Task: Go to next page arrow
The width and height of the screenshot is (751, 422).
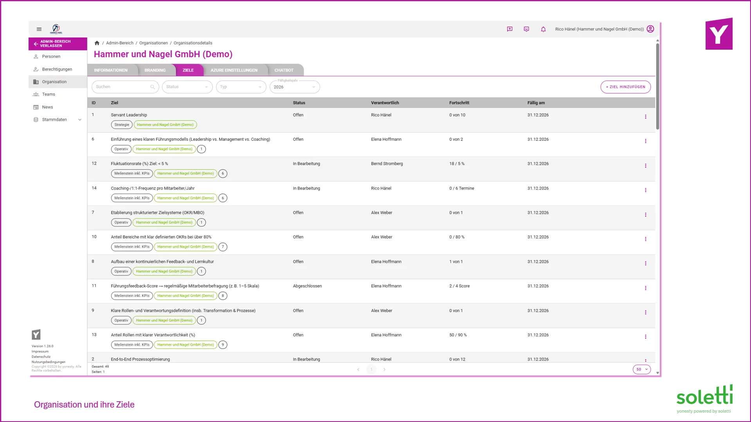Action: 384,370
